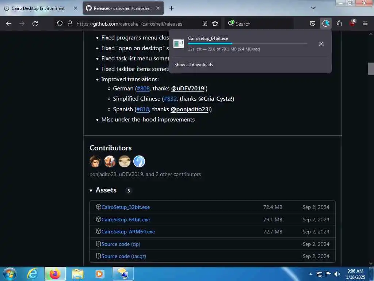Image resolution: width=374 pixels, height=281 pixels.
Task: Open the extensions puzzle icon
Action: [x=339, y=24]
